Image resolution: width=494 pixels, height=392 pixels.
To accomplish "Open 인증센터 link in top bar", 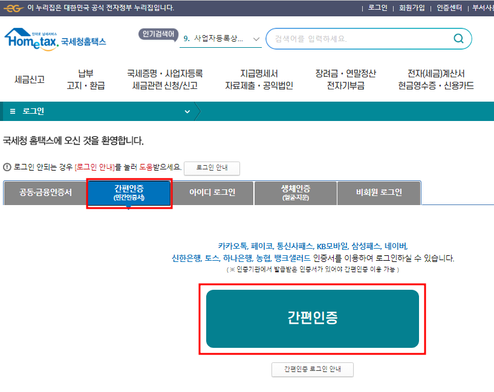I will [449, 8].
